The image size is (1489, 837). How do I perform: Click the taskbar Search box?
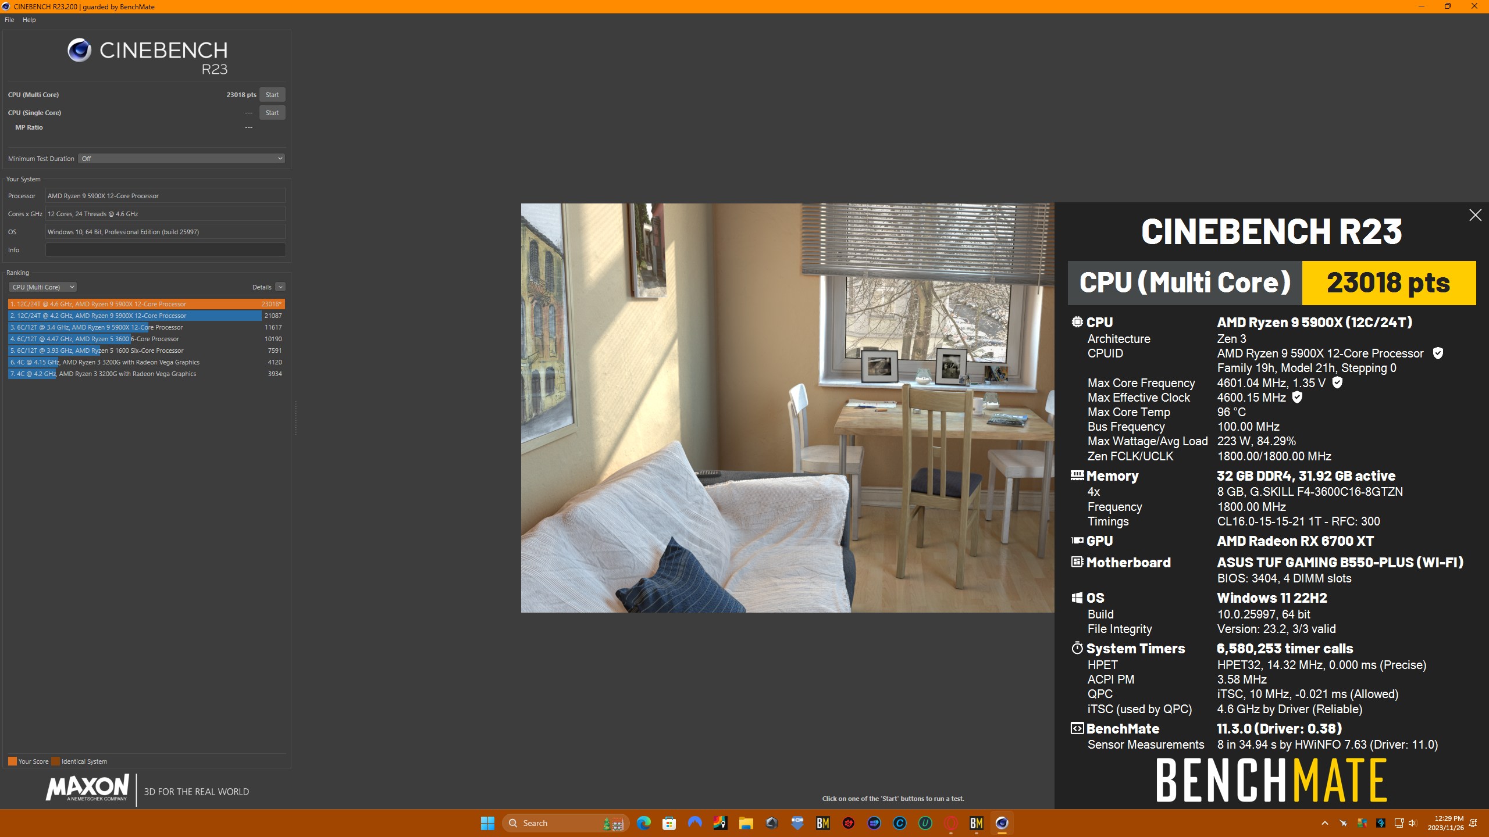click(565, 823)
